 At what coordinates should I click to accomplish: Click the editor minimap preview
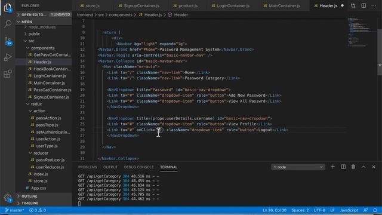pyautogui.click(x=362, y=32)
